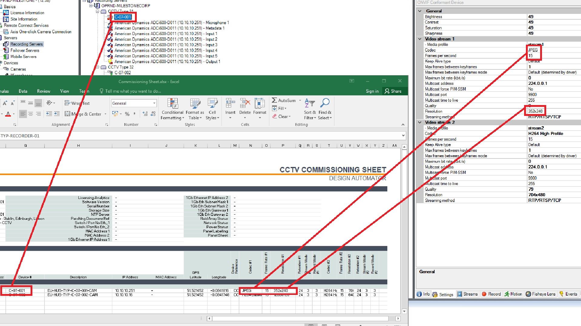
Task: Switch to the Events tab
Action: click(x=568, y=294)
